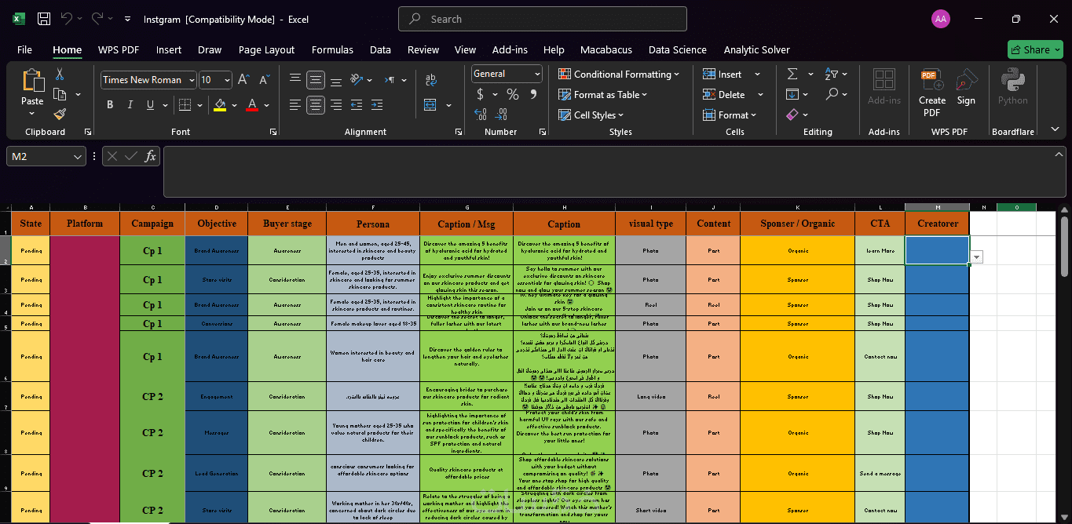Open the Formulas ribbon tab
This screenshot has width=1072, height=524.
pyautogui.click(x=332, y=49)
